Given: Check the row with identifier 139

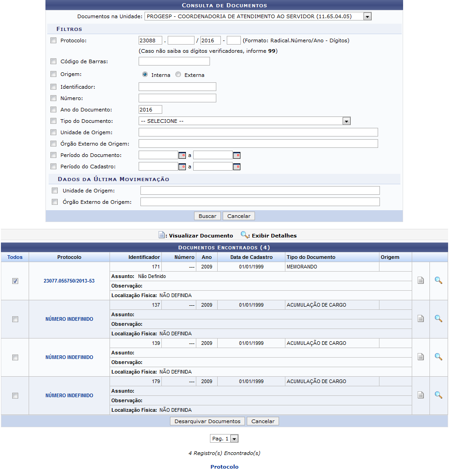Looking at the screenshot, I should point(15,357).
